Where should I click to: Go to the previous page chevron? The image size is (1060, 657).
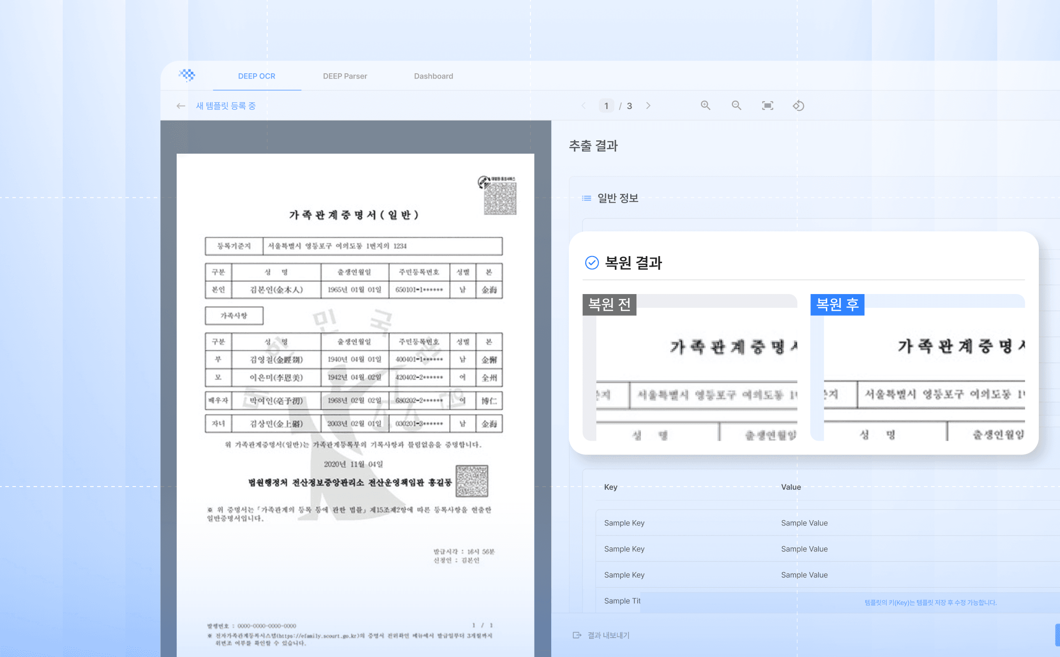tap(584, 106)
